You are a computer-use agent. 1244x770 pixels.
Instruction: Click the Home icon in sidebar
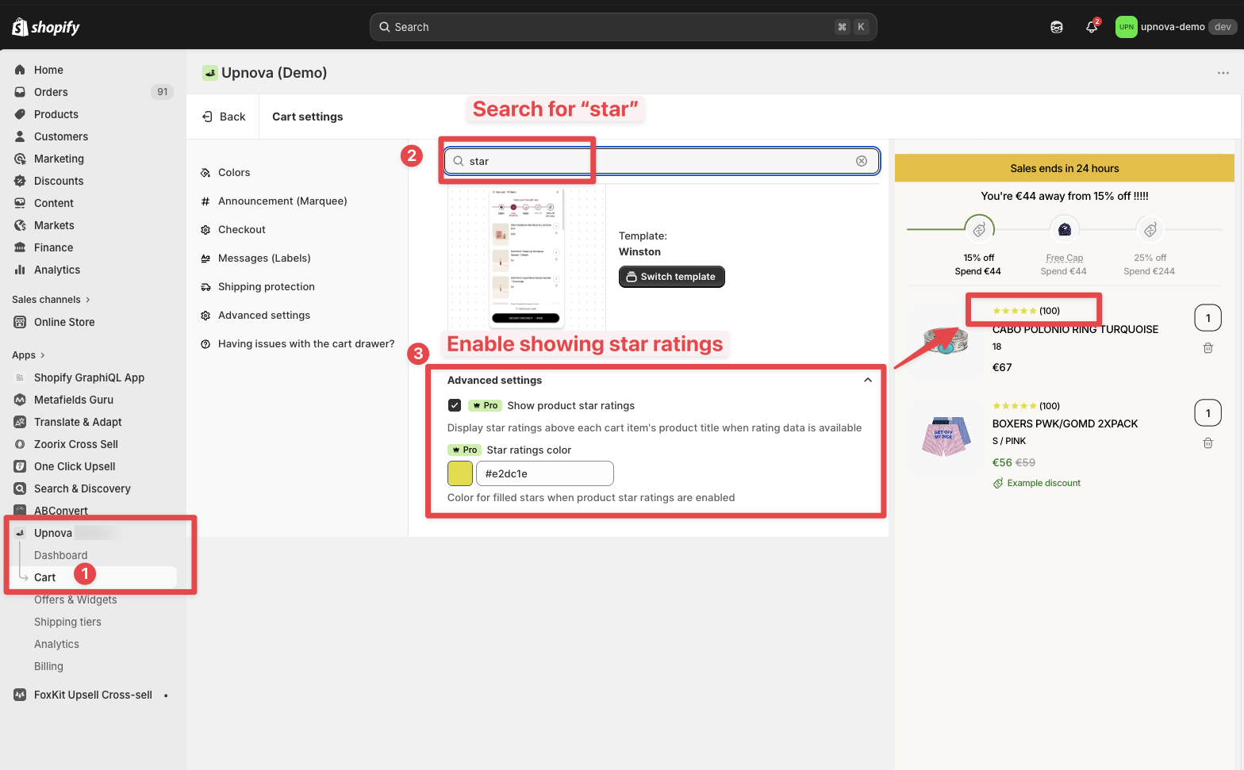coord(20,70)
